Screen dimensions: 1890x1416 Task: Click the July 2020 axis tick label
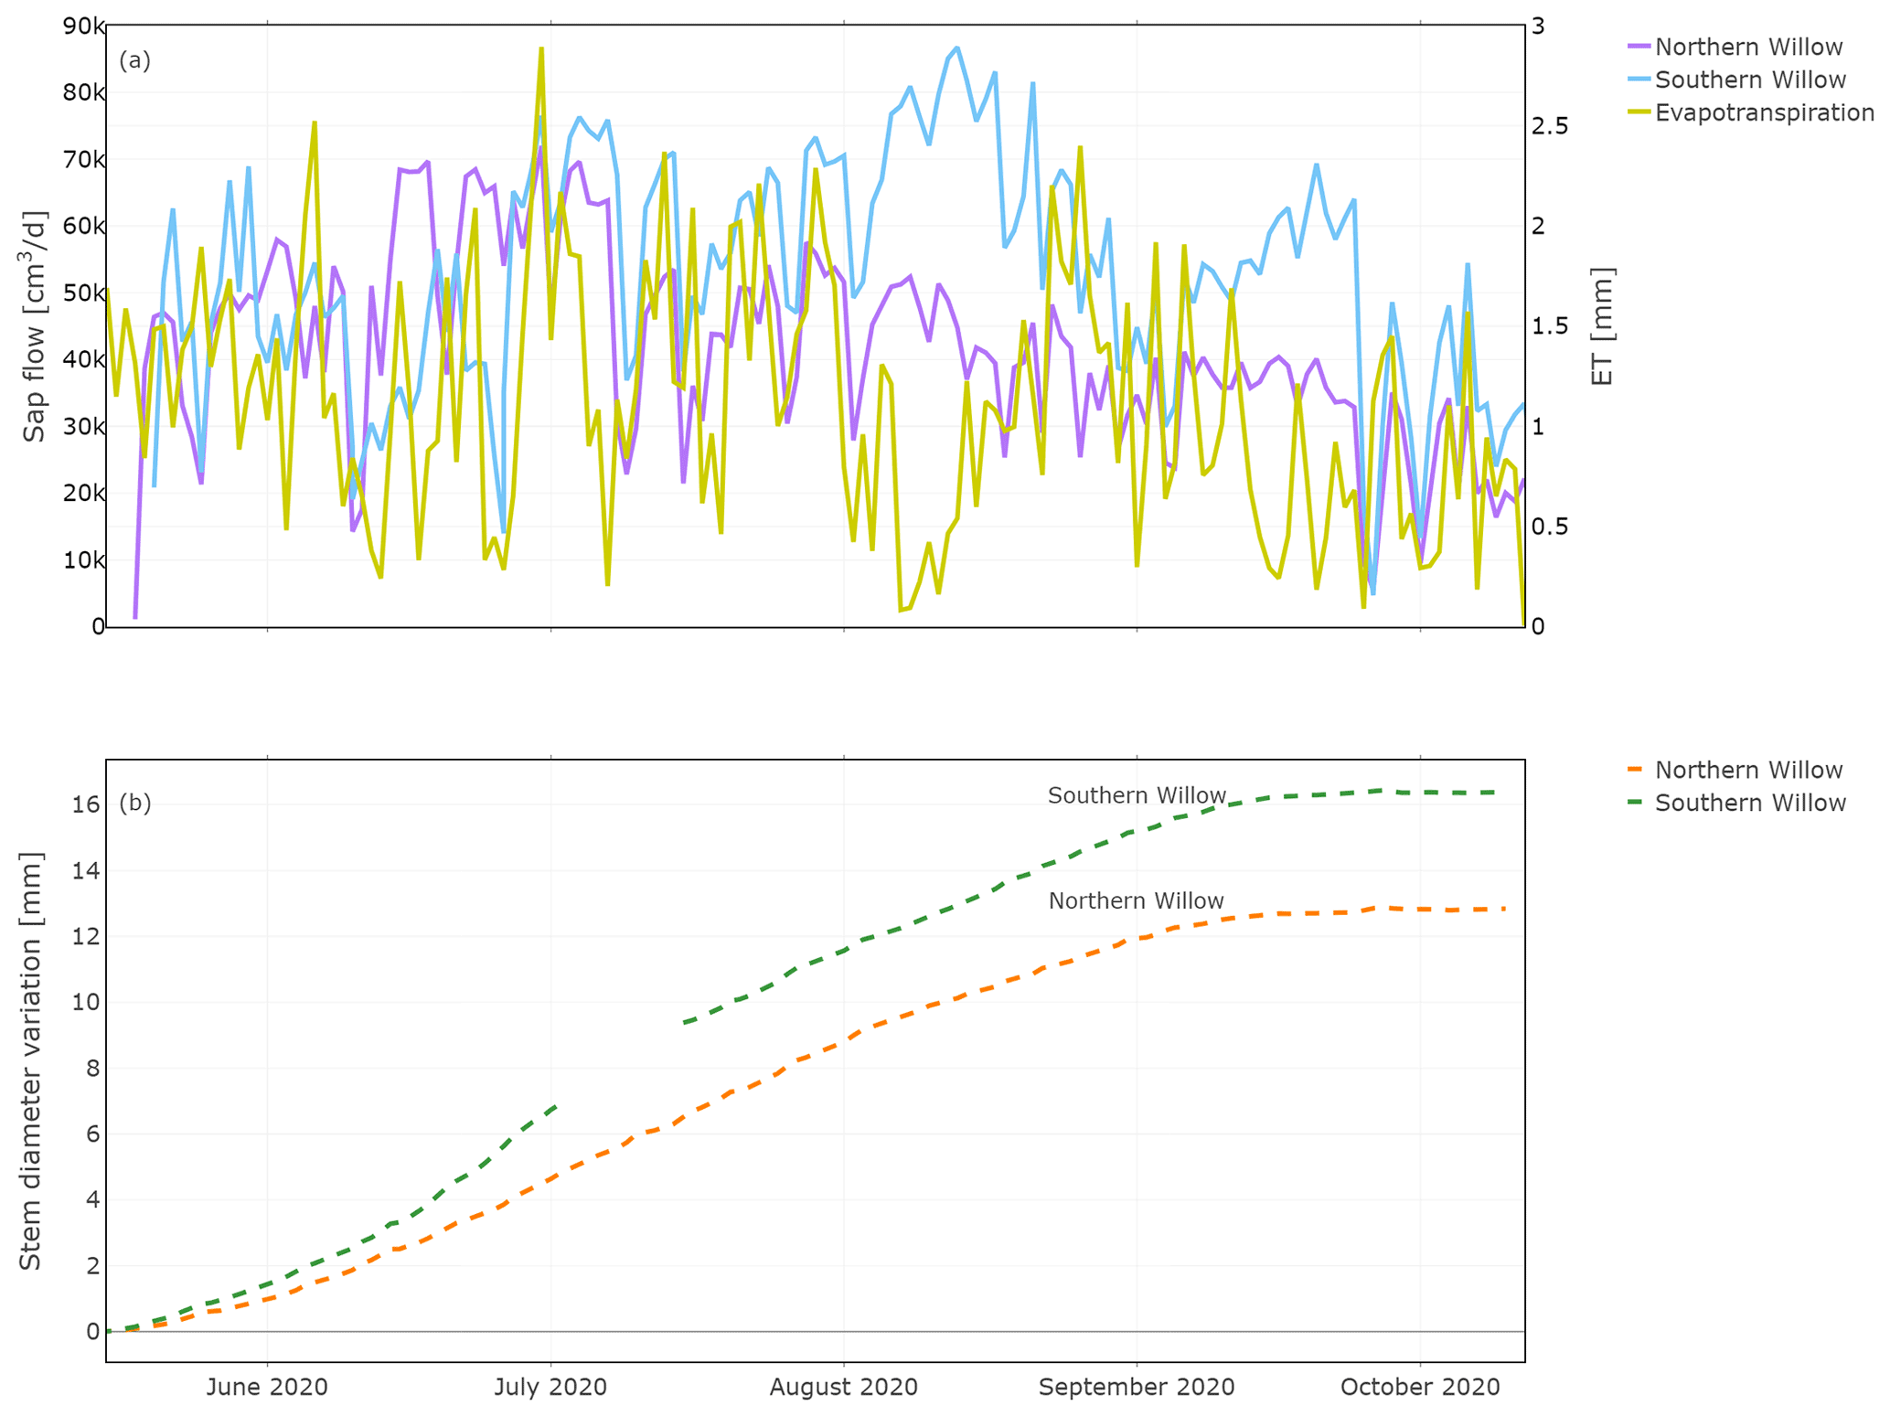point(550,1387)
